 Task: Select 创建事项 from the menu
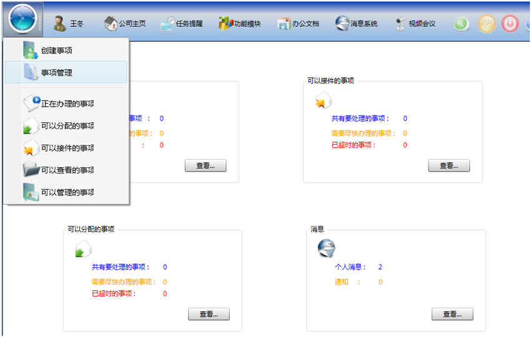click(x=66, y=51)
